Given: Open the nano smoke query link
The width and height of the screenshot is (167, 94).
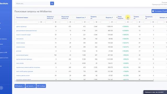Looking at the screenshot, I should [20, 63].
